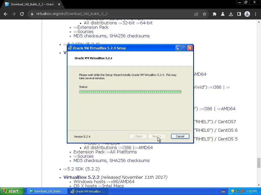Open the Chrome three-dot menu
Viewport: 261px width, 195px height.
click(255, 14)
